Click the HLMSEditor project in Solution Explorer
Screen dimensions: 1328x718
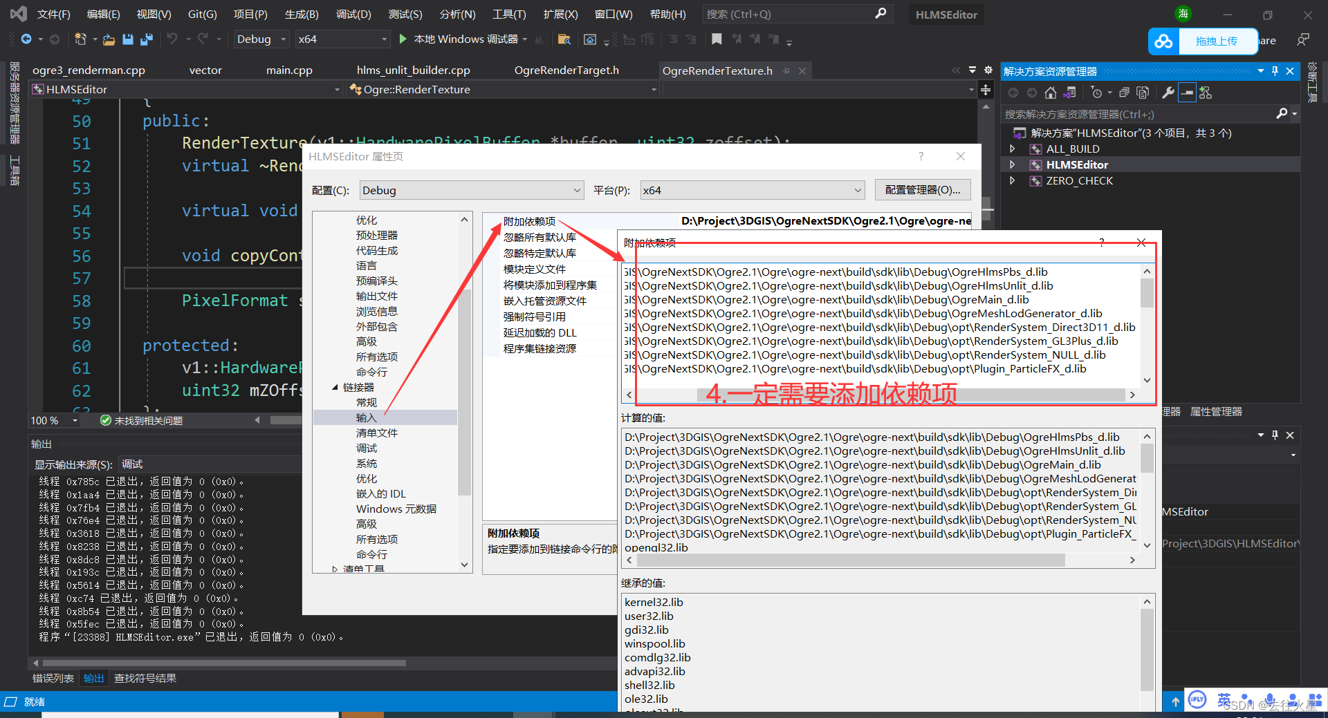pyautogui.click(x=1077, y=164)
